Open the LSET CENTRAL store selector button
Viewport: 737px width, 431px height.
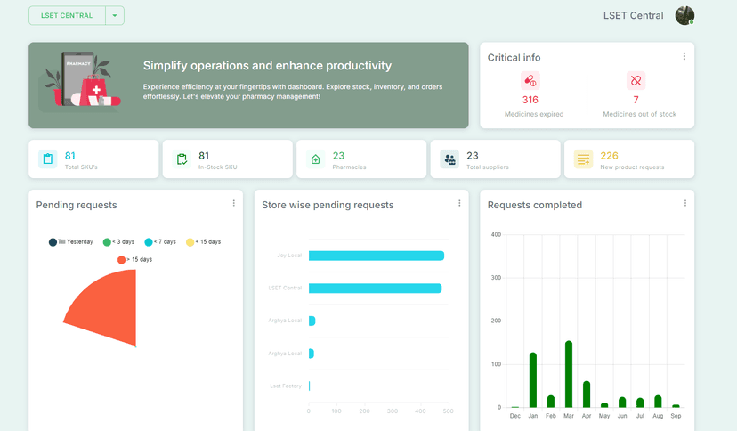(68, 15)
